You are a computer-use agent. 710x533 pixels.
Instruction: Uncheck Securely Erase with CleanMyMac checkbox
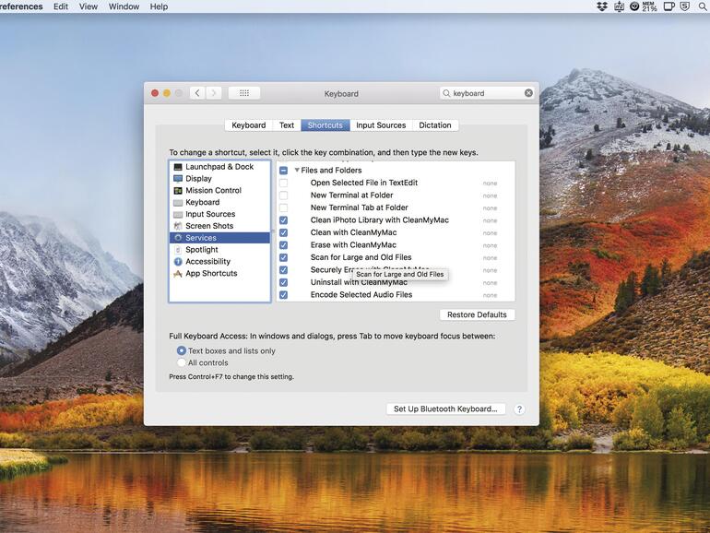click(x=283, y=270)
